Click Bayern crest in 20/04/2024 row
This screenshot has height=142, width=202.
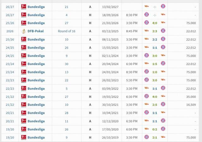pyautogui.click(x=163, y=63)
